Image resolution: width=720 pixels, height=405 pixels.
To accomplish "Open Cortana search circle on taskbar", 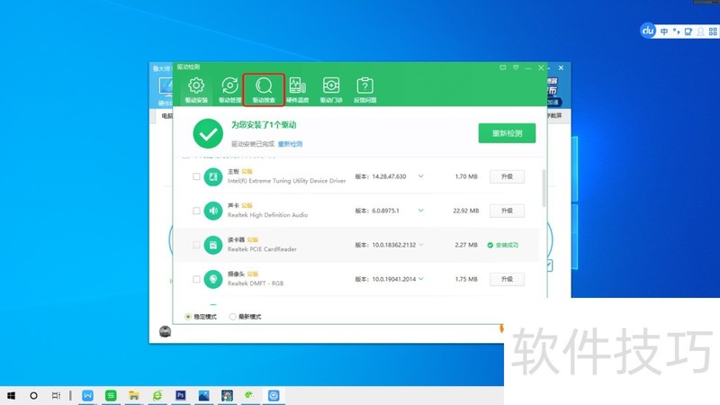I will tap(33, 395).
